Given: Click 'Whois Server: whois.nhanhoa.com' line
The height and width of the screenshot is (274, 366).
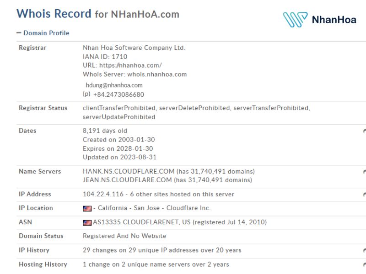Looking at the screenshot, I should pos(135,74).
